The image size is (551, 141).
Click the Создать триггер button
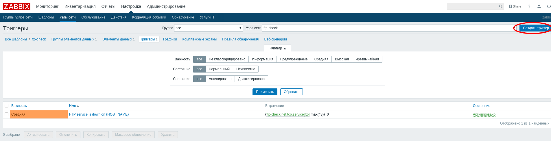coord(535,28)
